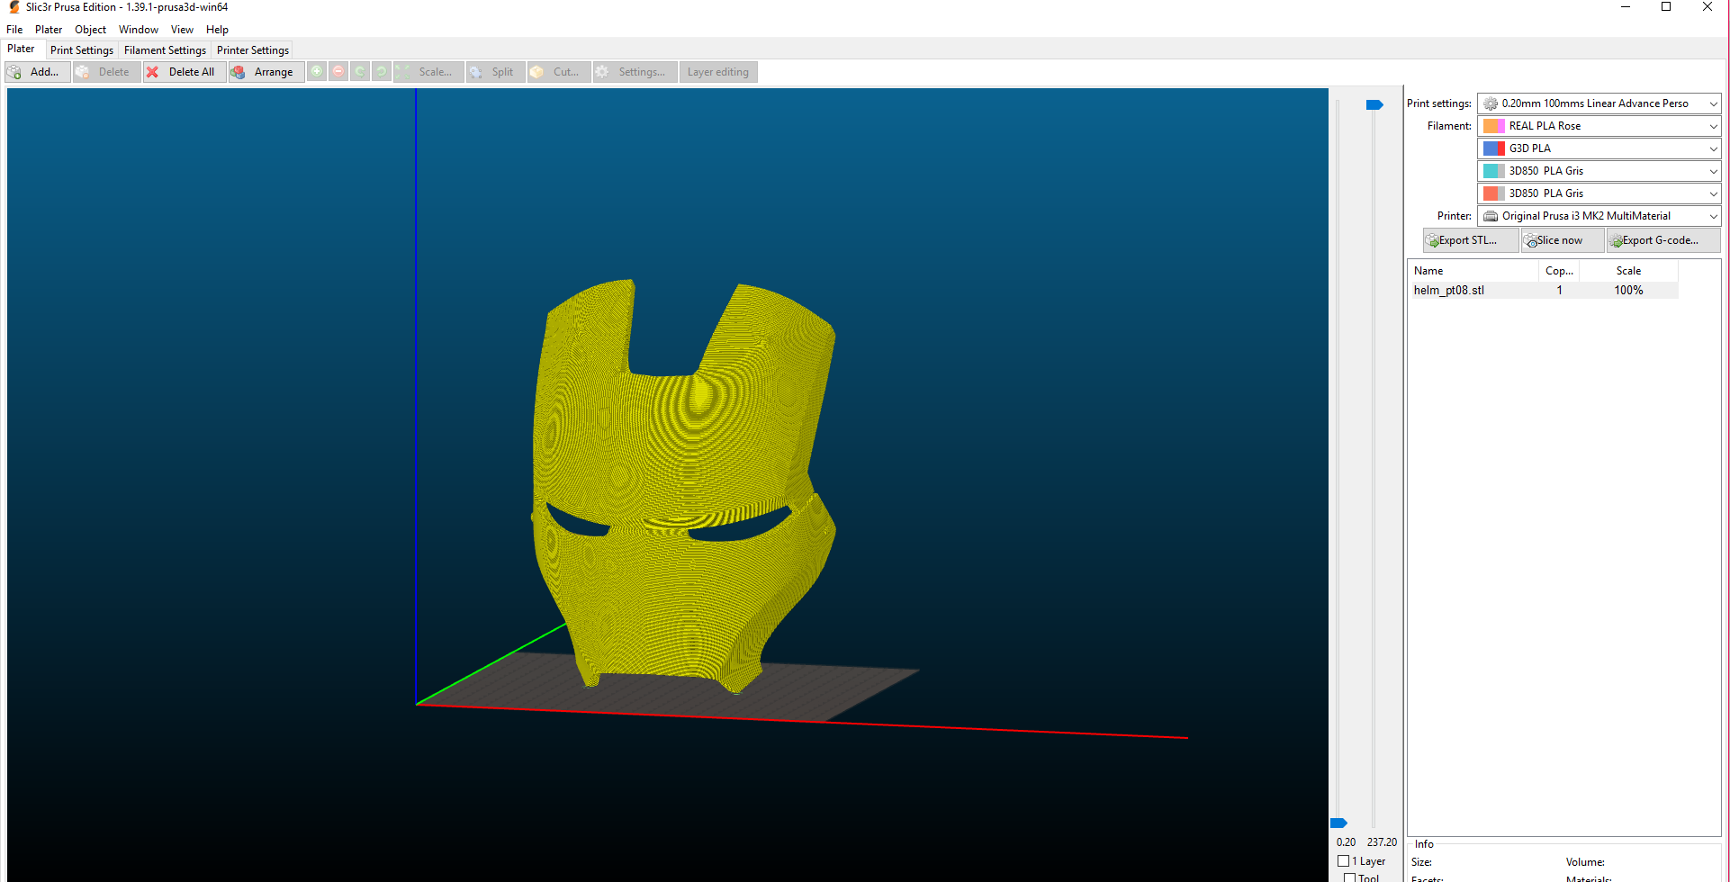Click the Delete object toolbar button
This screenshot has height=882, width=1730.
pos(106,72)
